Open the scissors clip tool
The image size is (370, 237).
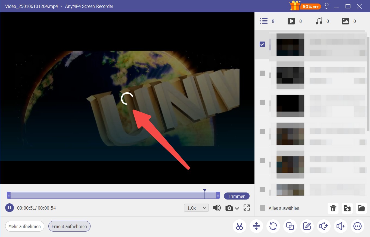click(x=240, y=226)
